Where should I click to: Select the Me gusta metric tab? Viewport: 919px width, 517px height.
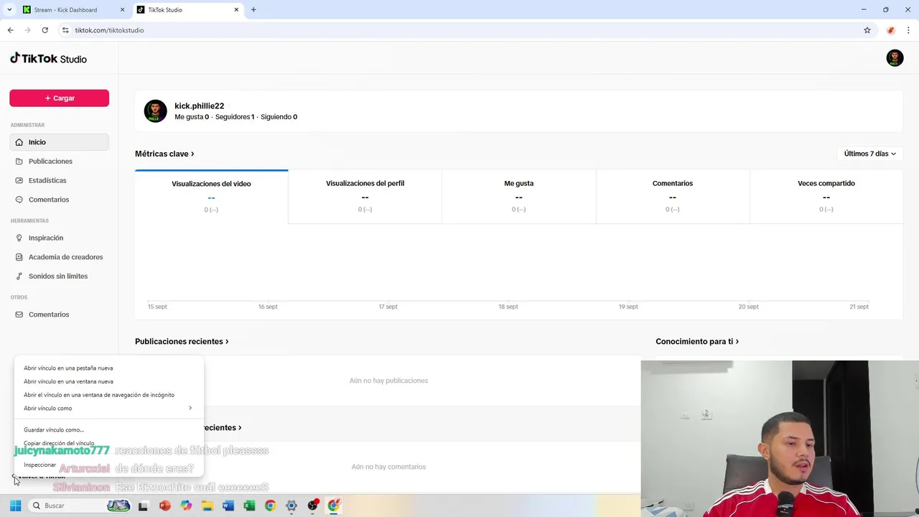tap(518, 196)
